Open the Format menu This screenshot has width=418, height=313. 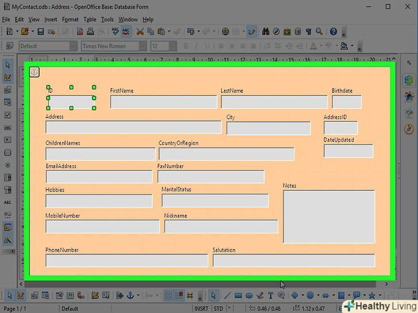click(70, 19)
